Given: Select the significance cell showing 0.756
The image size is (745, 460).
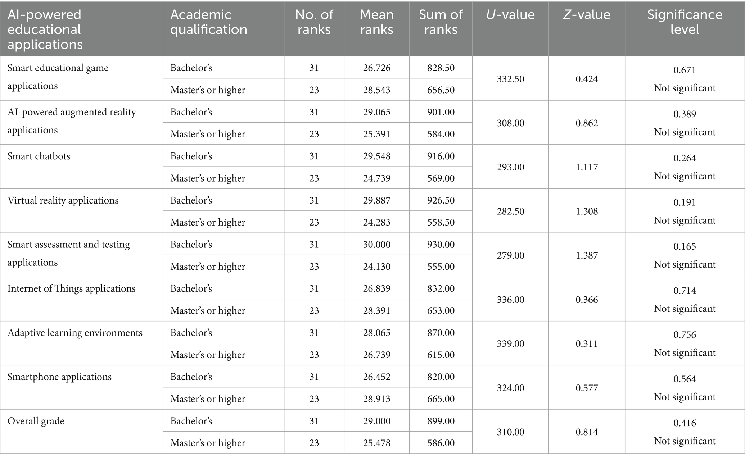Looking at the screenshot, I should click(685, 335).
